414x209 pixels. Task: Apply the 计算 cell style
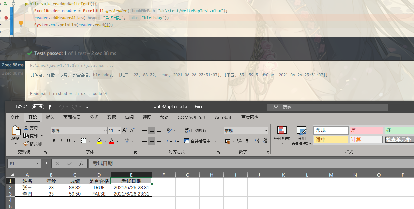(x=365, y=139)
